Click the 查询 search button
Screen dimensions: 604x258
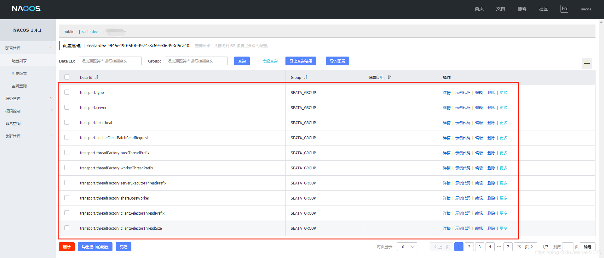click(x=242, y=61)
